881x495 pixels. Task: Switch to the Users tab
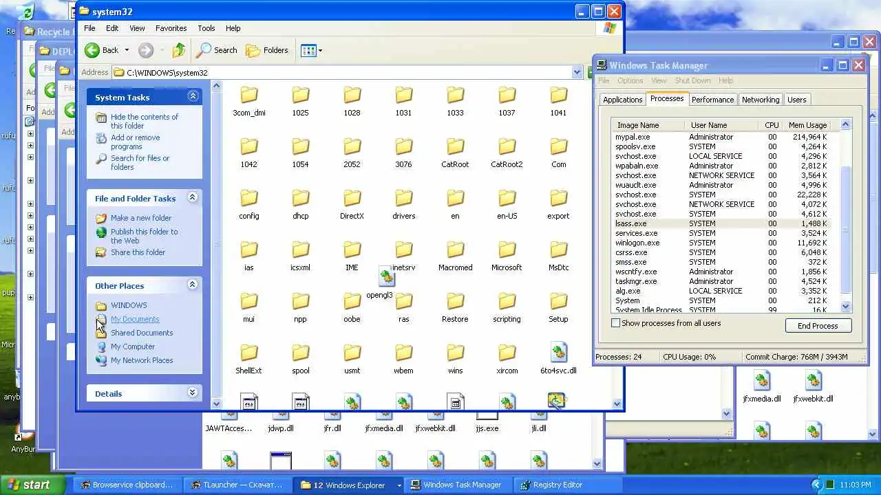point(796,100)
